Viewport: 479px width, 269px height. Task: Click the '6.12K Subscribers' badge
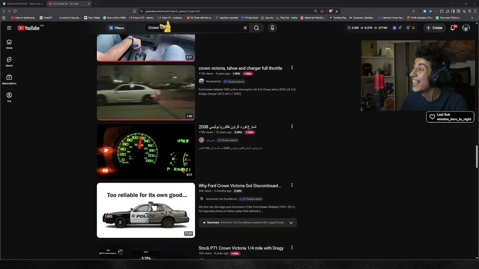251,199
